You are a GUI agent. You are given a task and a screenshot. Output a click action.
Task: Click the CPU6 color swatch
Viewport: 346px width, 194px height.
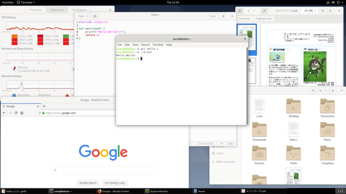point(40,40)
